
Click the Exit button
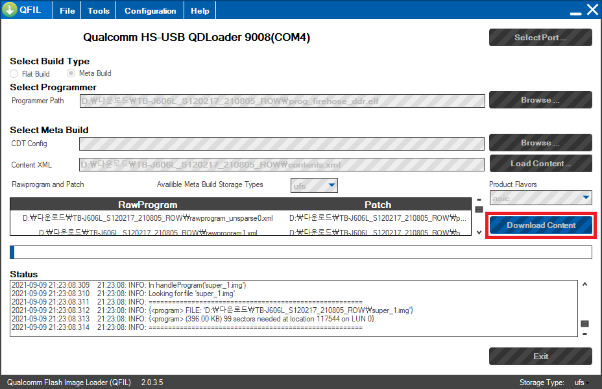540,357
